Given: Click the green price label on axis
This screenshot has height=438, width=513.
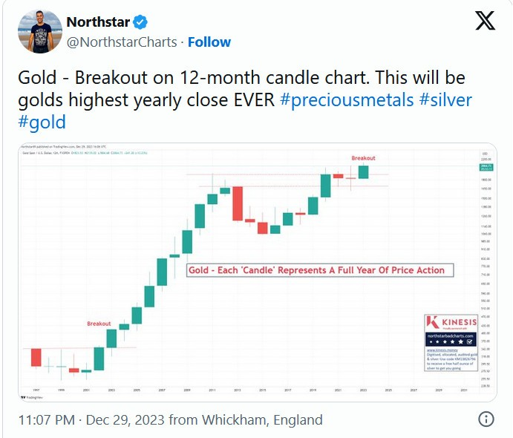Looking at the screenshot, I should (485, 169).
